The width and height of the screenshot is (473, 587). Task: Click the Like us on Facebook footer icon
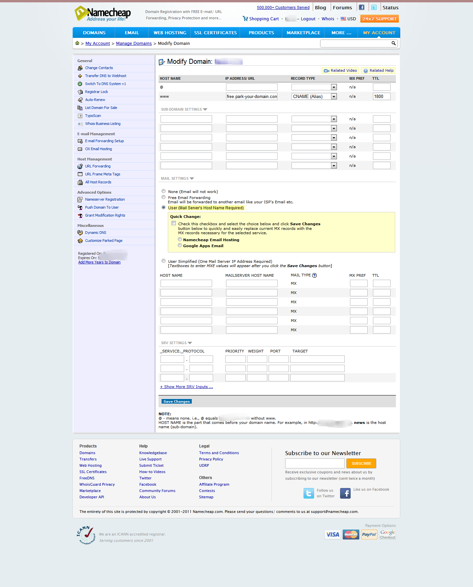click(345, 493)
